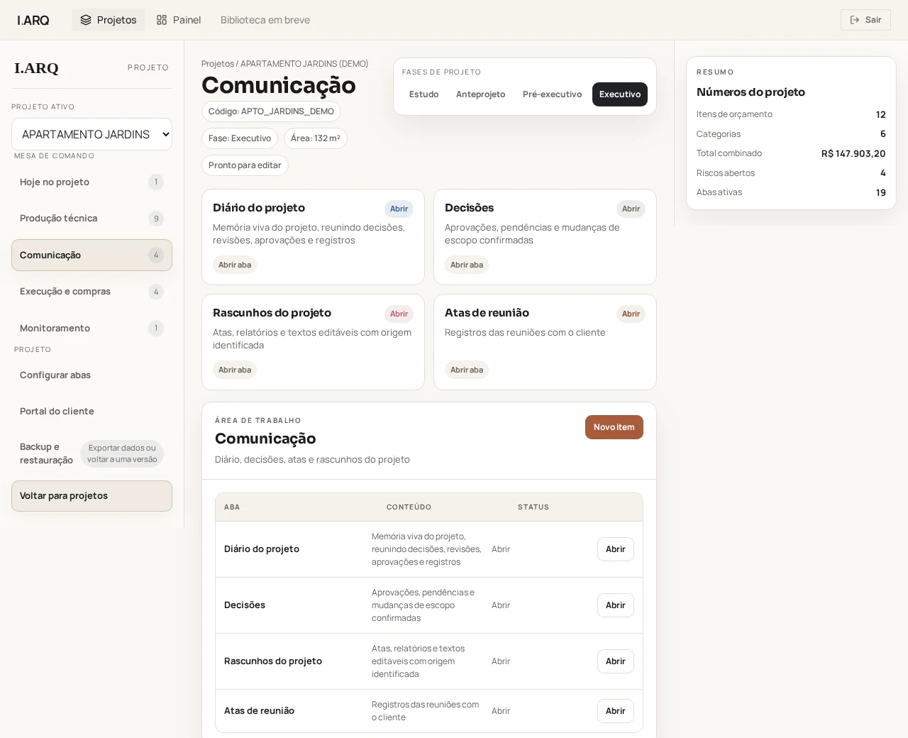Select Comunicação in the sidebar
Screen dimensions: 908x738
click(x=92, y=255)
